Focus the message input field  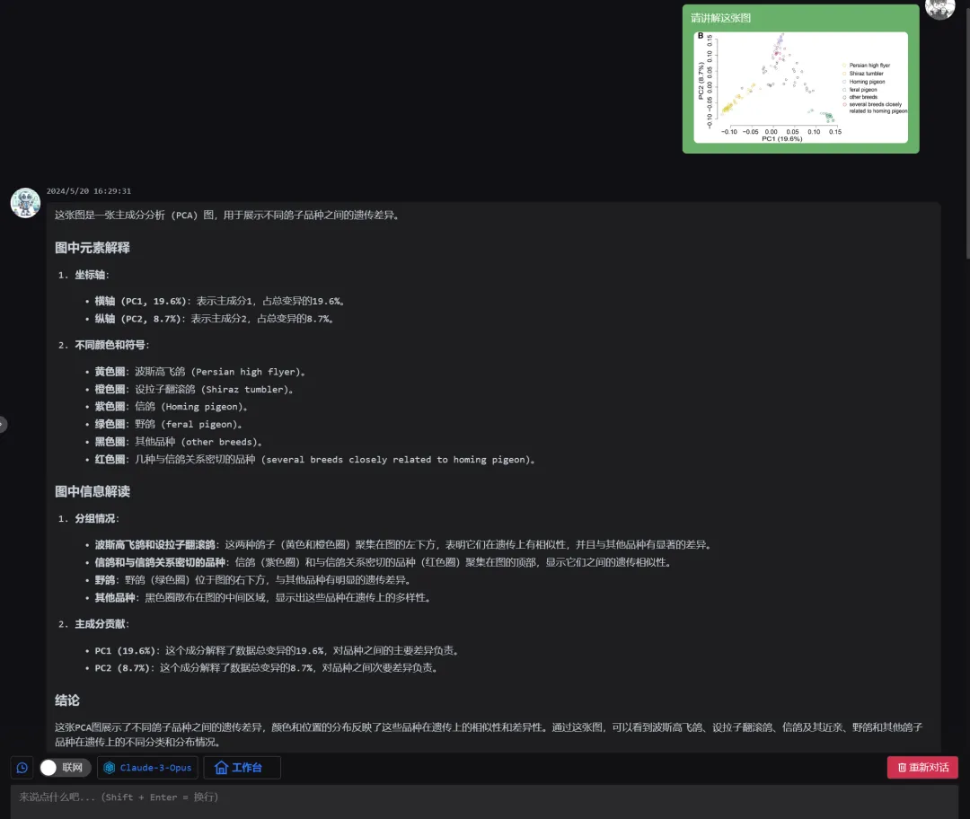point(484,800)
